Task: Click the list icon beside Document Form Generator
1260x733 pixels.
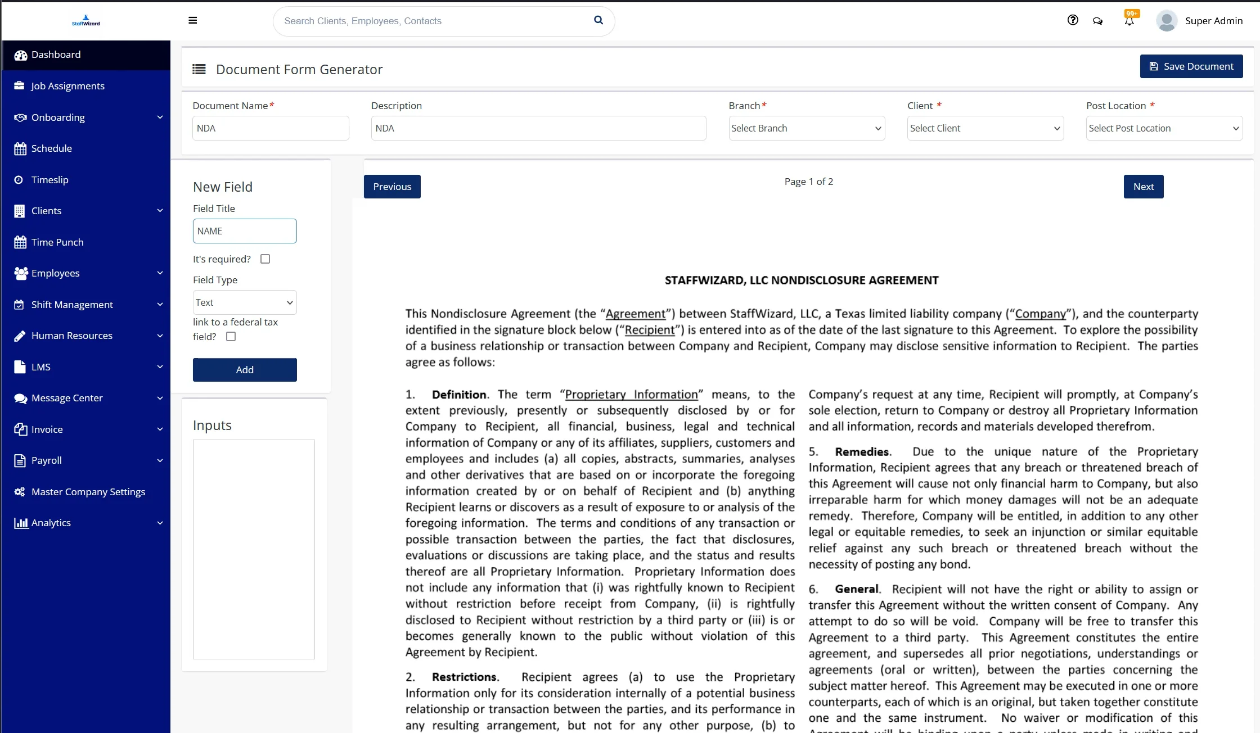Action: pyautogui.click(x=199, y=69)
